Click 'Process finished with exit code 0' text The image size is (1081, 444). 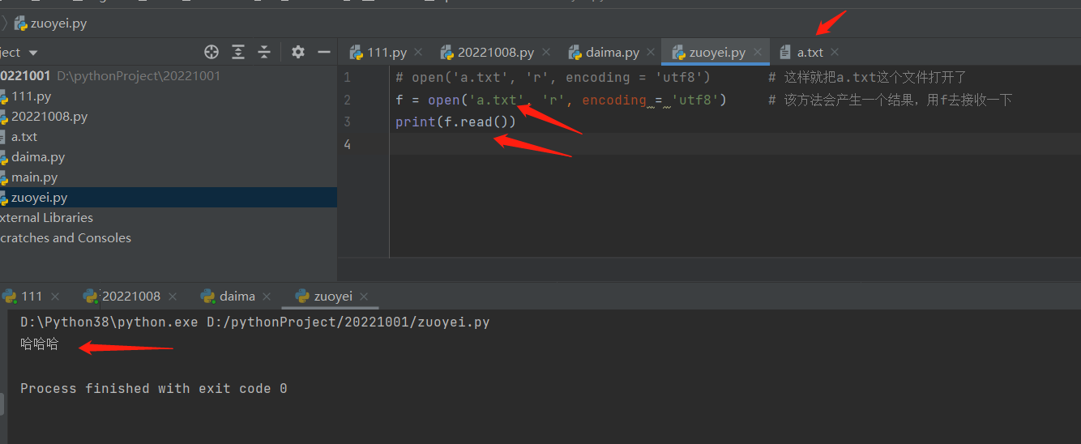point(154,388)
